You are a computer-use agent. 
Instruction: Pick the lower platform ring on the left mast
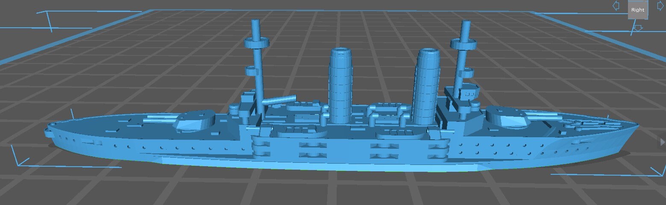[255, 71]
